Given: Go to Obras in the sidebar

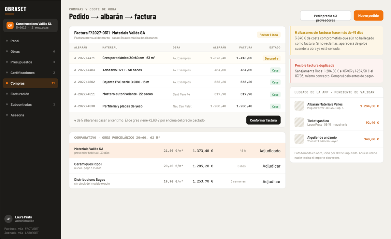Looking at the screenshot, I should (30, 51).
